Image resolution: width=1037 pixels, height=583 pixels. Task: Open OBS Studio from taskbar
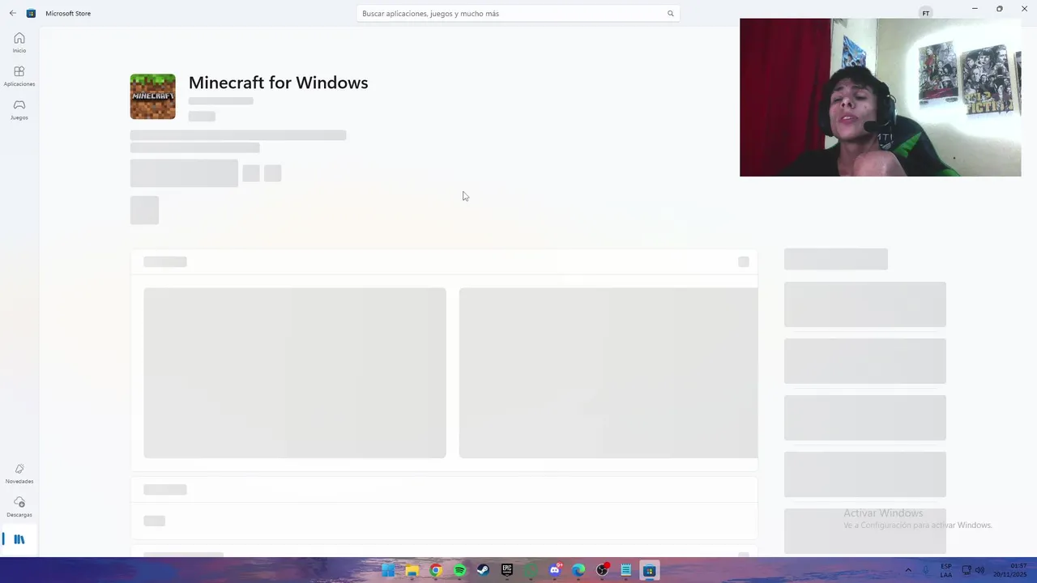pos(602,571)
